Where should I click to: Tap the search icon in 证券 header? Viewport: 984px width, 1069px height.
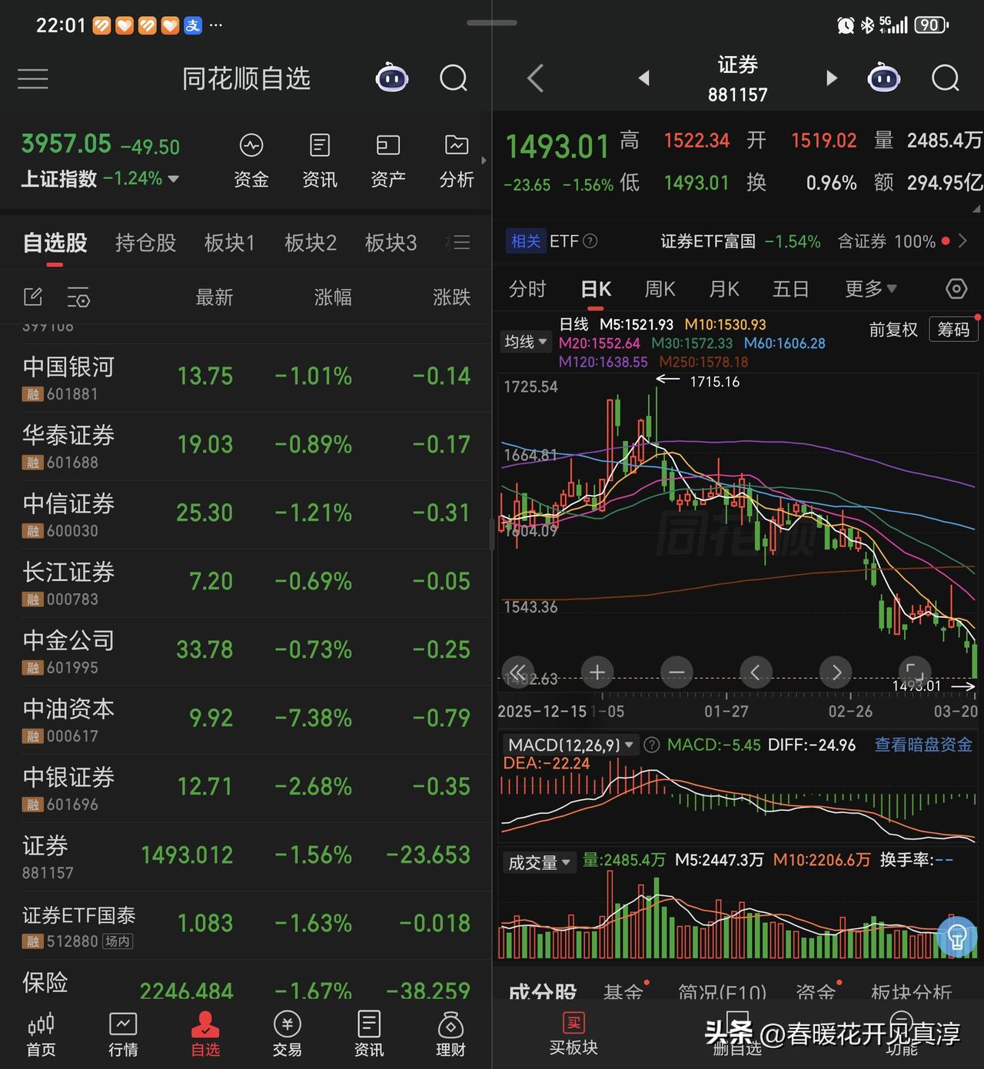pyautogui.click(x=946, y=78)
